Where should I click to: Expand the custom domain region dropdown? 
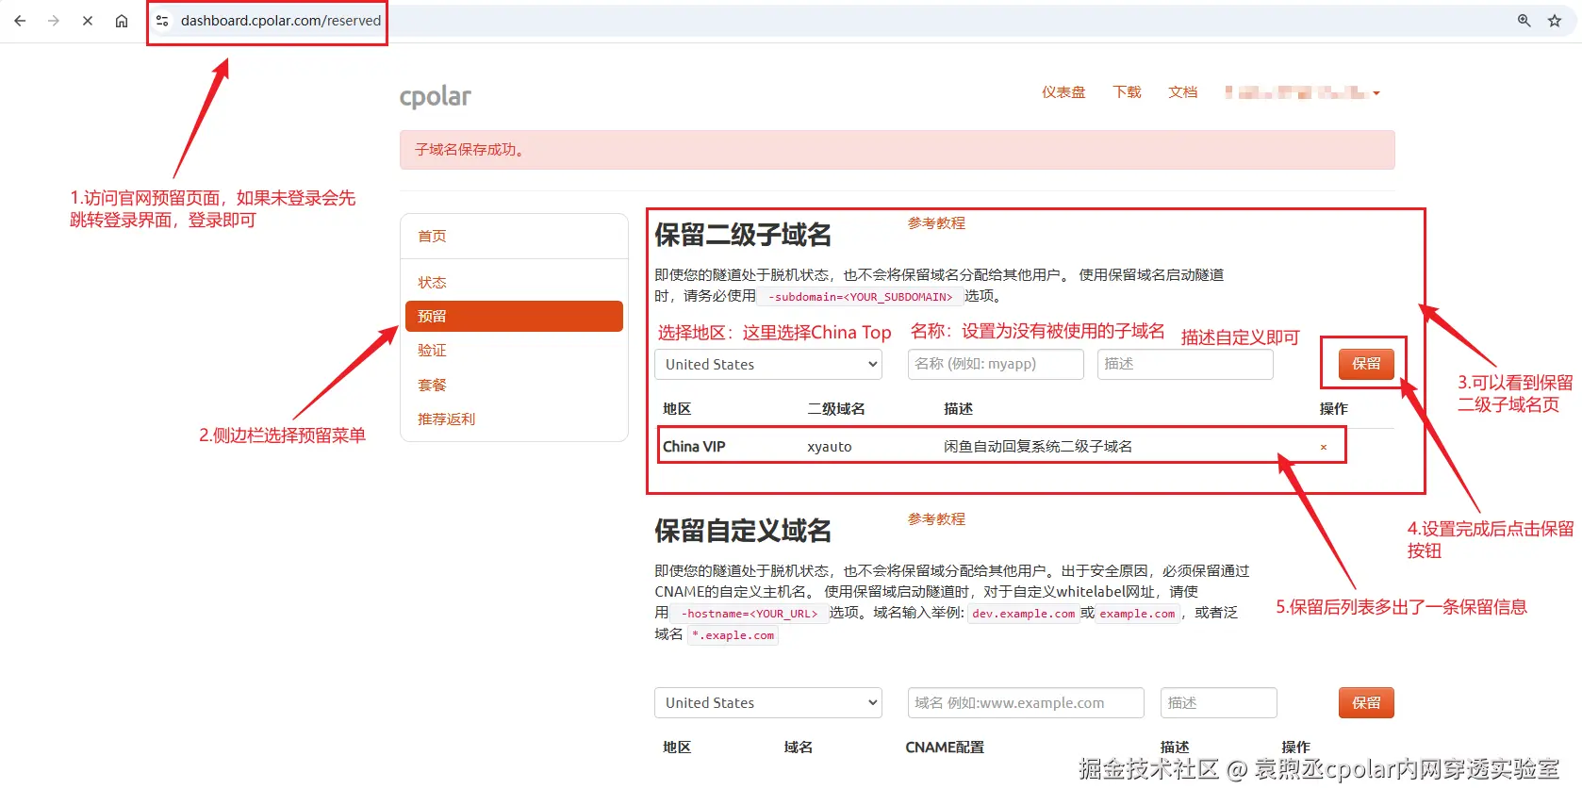[x=768, y=702]
